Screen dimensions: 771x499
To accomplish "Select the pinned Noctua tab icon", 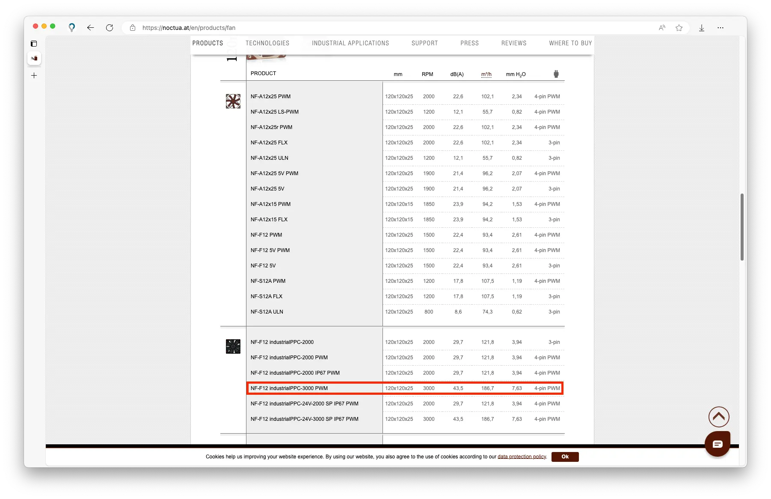I will pyautogui.click(x=34, y=58).
